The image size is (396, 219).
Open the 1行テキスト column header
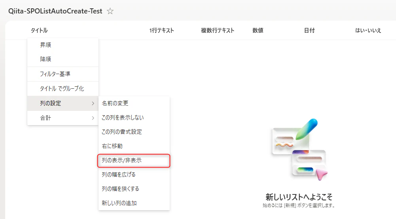(162, 30)
